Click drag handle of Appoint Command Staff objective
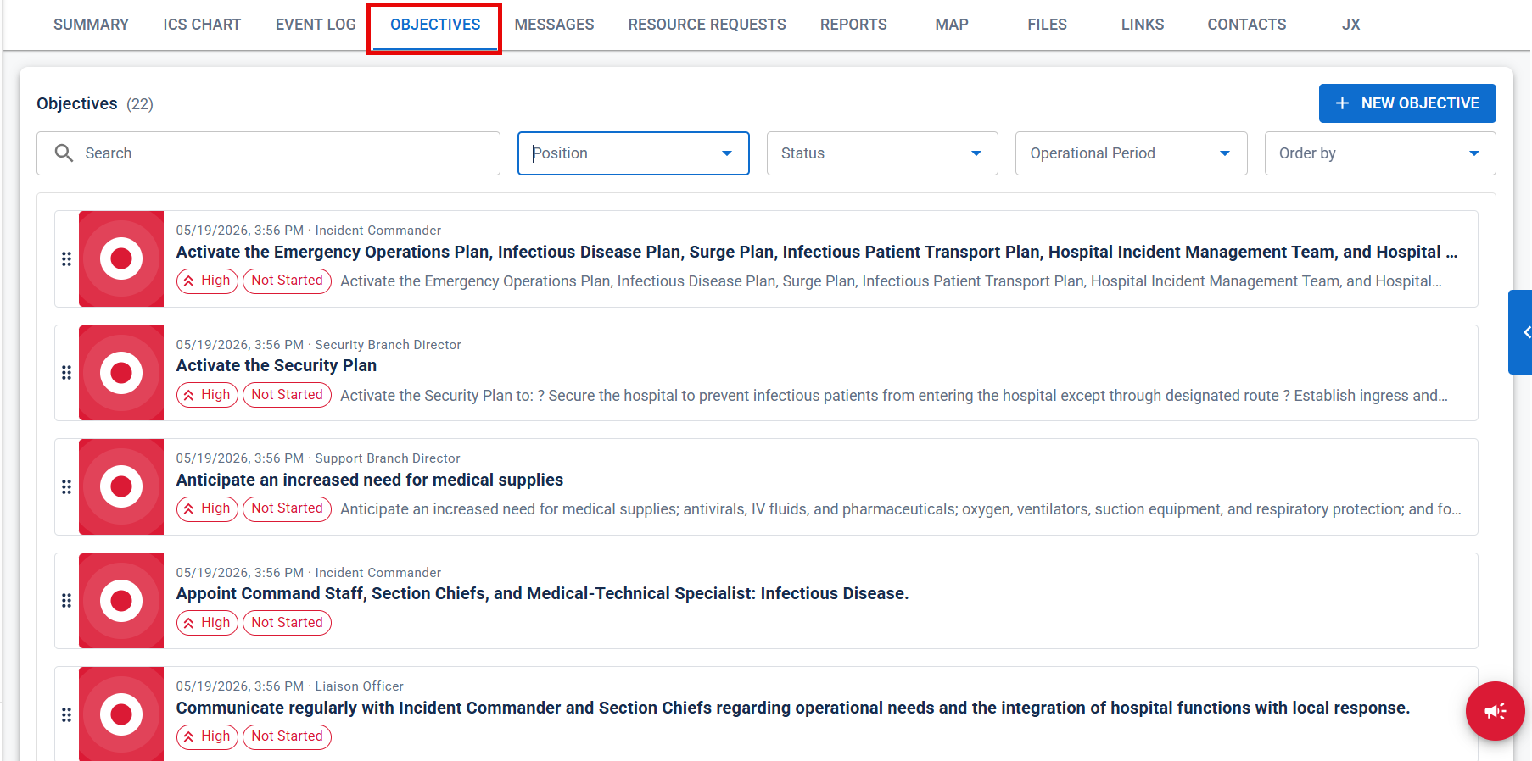The height and width of the screenshot is (761, 1532). 66,601
